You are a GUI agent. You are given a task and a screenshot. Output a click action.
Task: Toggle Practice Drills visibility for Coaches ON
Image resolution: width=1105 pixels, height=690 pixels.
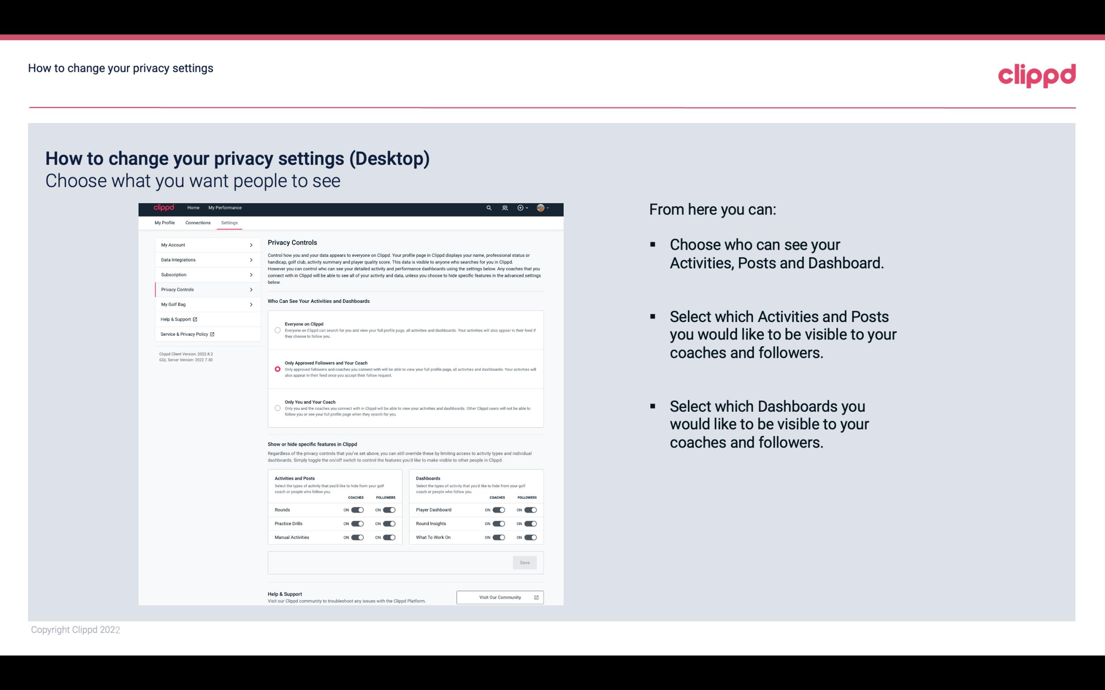pyautogui.click(x=356, y=524)
